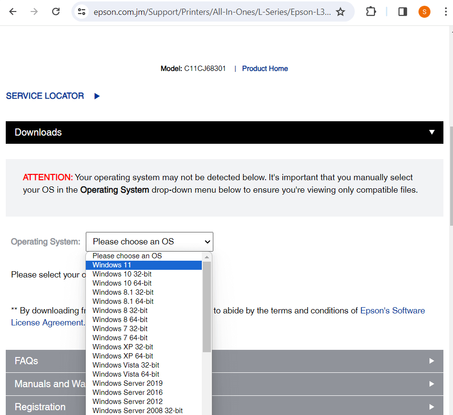Bookmark this page with the star icon

(340, 12)
